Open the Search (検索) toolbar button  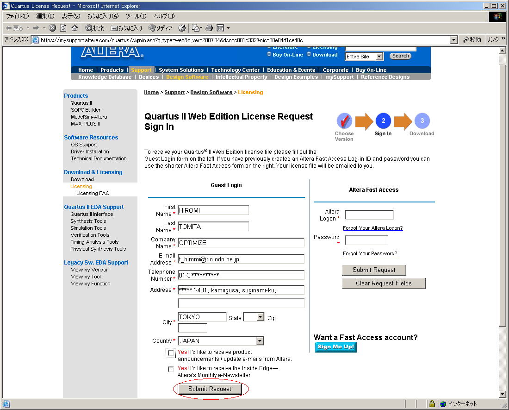(x=95, y=28)
